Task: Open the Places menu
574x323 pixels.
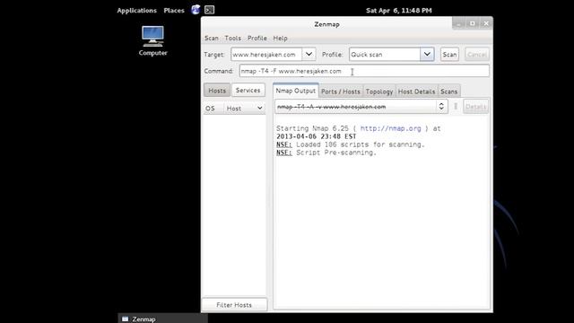Action: (x=174, y=10)
